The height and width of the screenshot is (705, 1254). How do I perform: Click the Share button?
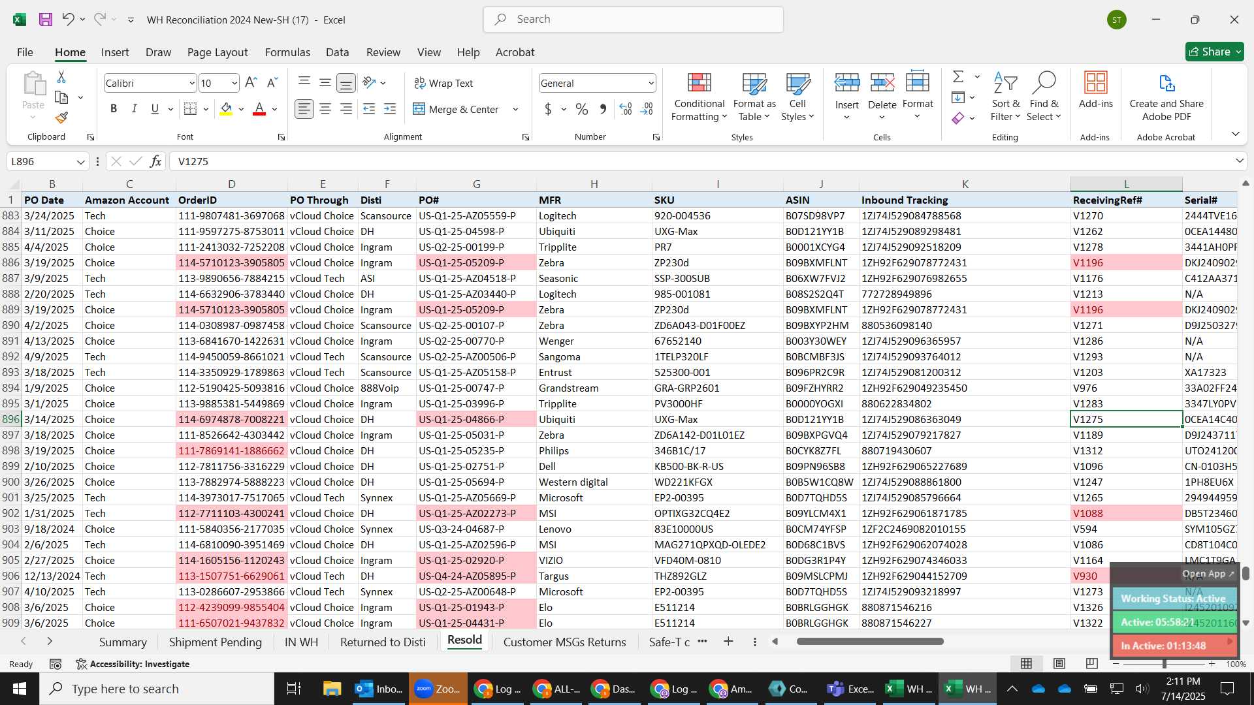click(1215, 52)
